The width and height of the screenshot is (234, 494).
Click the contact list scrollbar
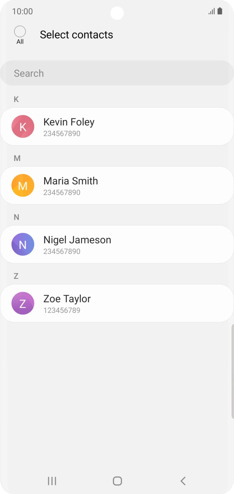tap(233, 371)
